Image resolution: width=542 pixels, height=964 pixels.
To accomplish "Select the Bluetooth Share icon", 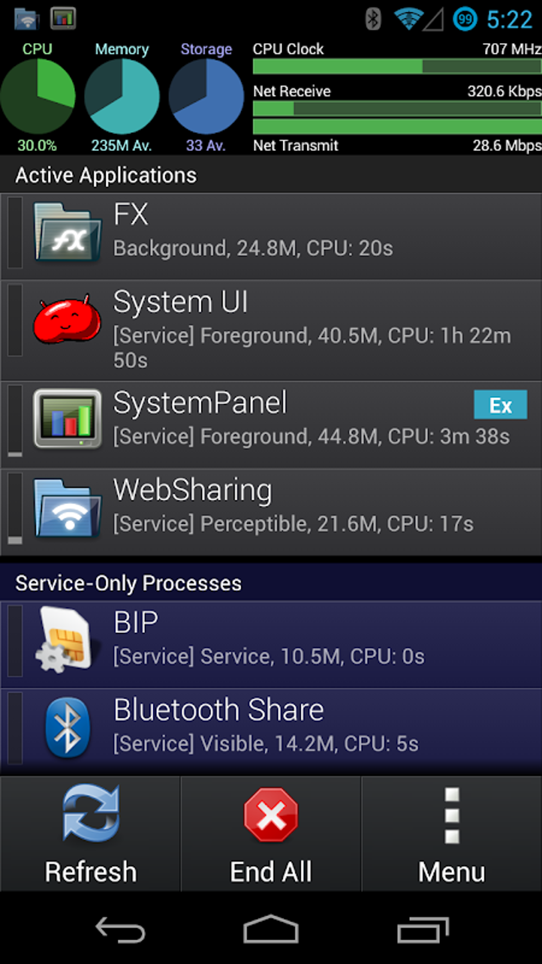I will tap(67, 726).
